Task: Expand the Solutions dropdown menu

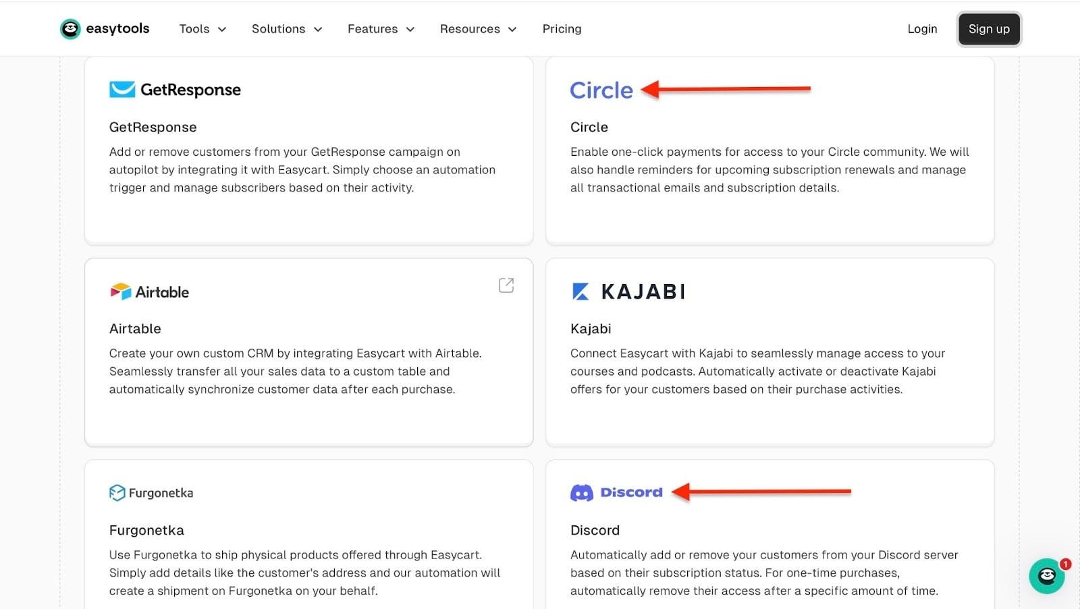Action: click(x=287, y=29)
